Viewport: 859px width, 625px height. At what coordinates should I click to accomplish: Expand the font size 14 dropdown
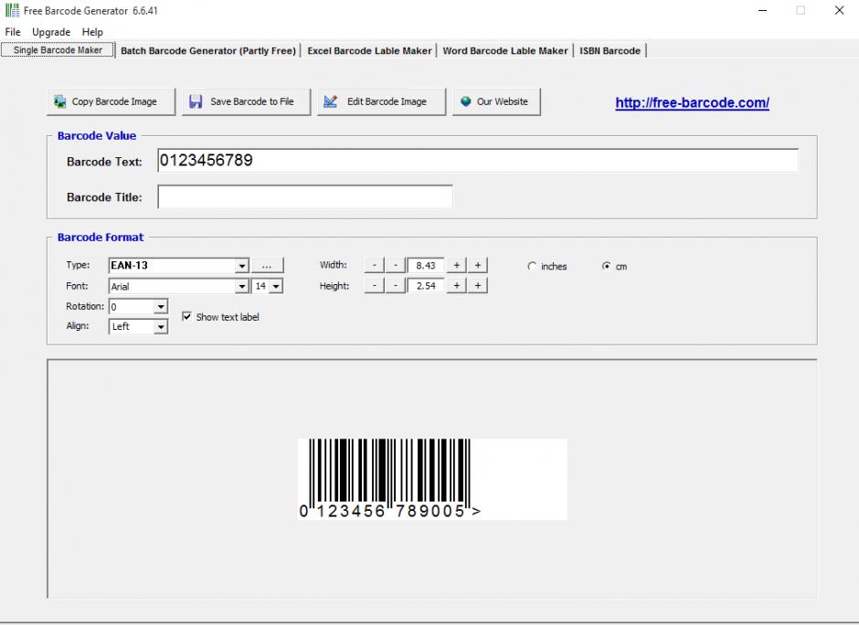[x=276, y=287]
